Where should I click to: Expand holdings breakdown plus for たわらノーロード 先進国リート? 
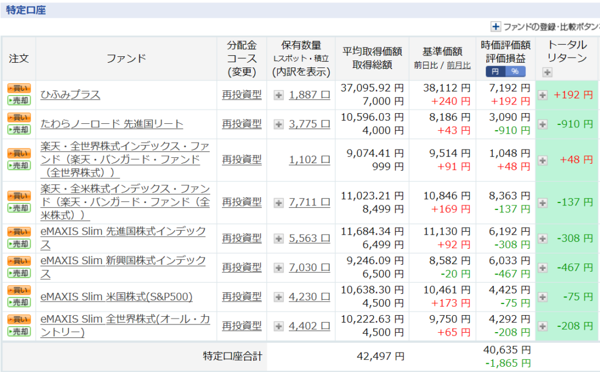click(x=278, y=124)
